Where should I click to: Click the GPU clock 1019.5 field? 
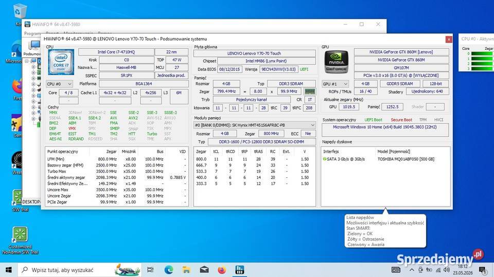pyautogui.click(x=349, y=107)
